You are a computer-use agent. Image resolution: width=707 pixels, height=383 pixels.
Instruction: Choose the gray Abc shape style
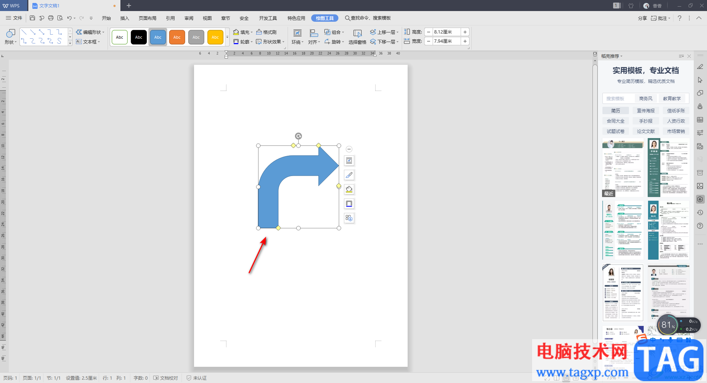click(x=196, y=37)
